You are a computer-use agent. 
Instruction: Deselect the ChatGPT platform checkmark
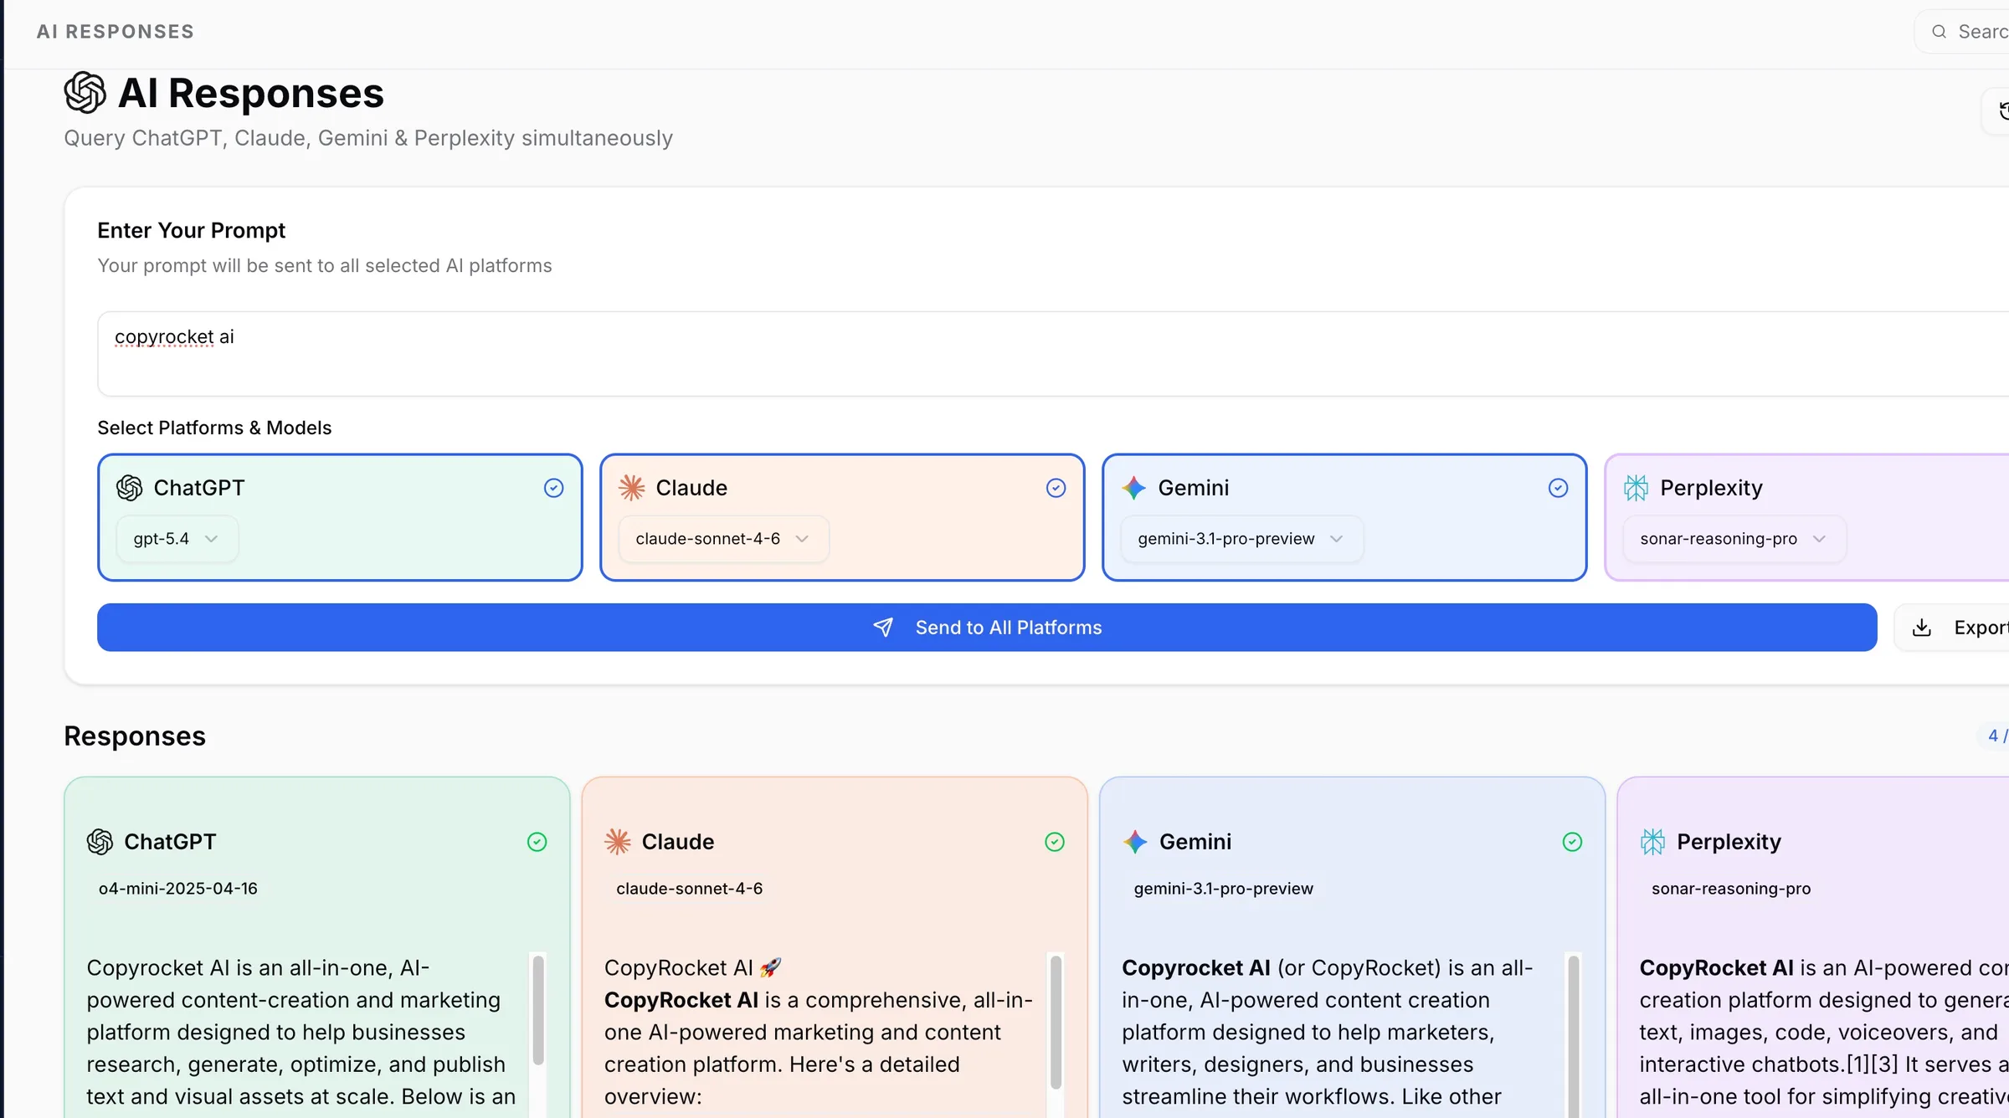coord(553,488)
